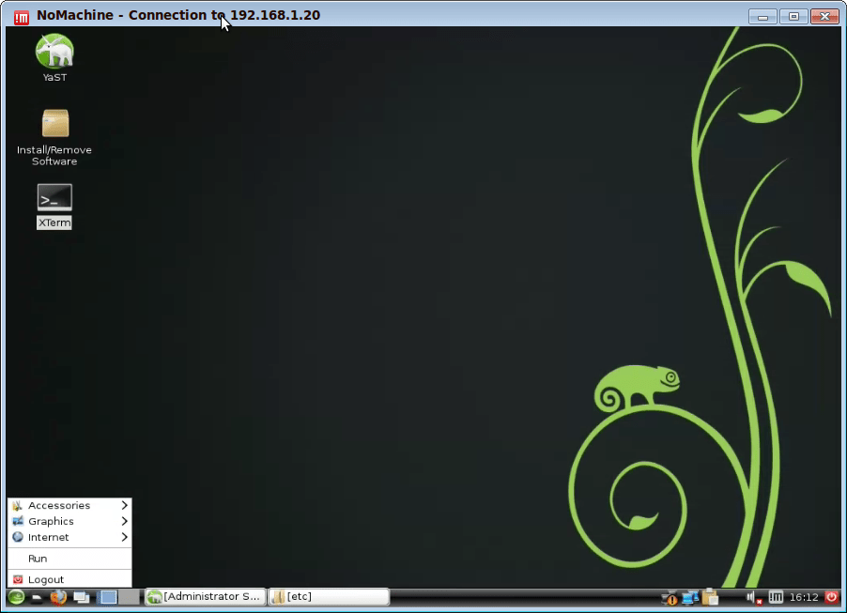Expand the Accessories submenu
847x613 pixels.
tap(69, 506)
